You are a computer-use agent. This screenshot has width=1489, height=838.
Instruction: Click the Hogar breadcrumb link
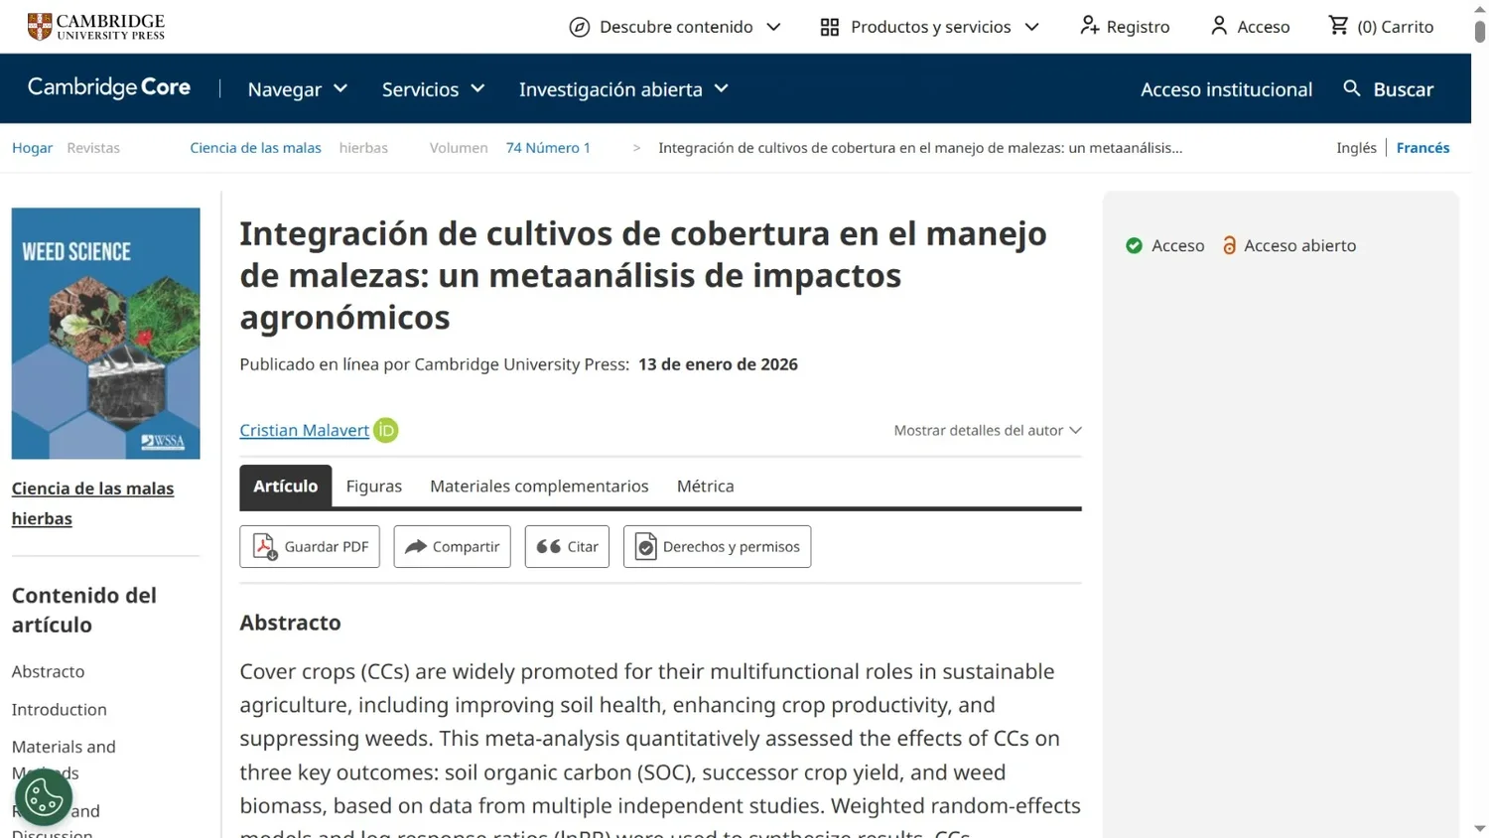pyautogui.click(x=32, y=147)
